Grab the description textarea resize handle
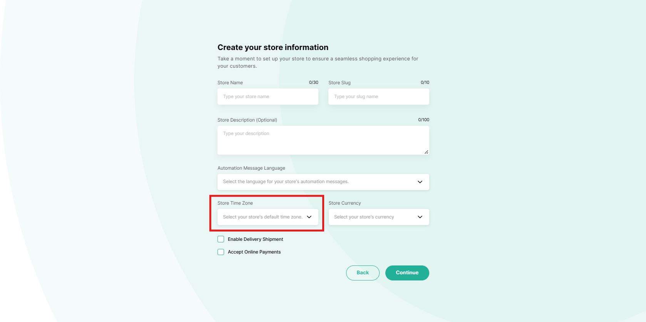The image size is (646, 322). pyautogui.click(x=426, y=152)
